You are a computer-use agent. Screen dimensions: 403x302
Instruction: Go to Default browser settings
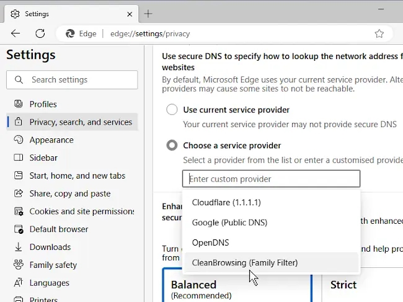[x=72, y=229]
